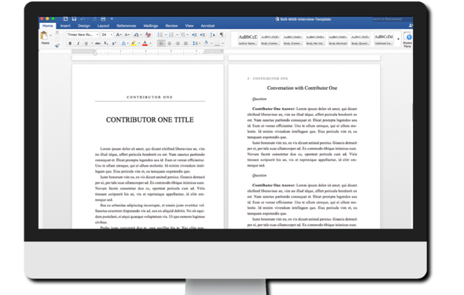The width and height of the screenshot is (464, 295).
Task: Select Center paragraph alignment
Action: 169,43
